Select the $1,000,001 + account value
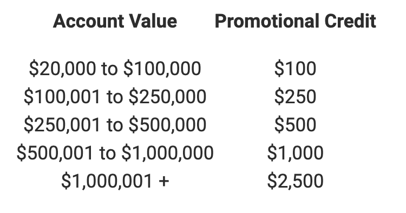The width and height of the screenshot is (406, 213). [x=115, y=181]
